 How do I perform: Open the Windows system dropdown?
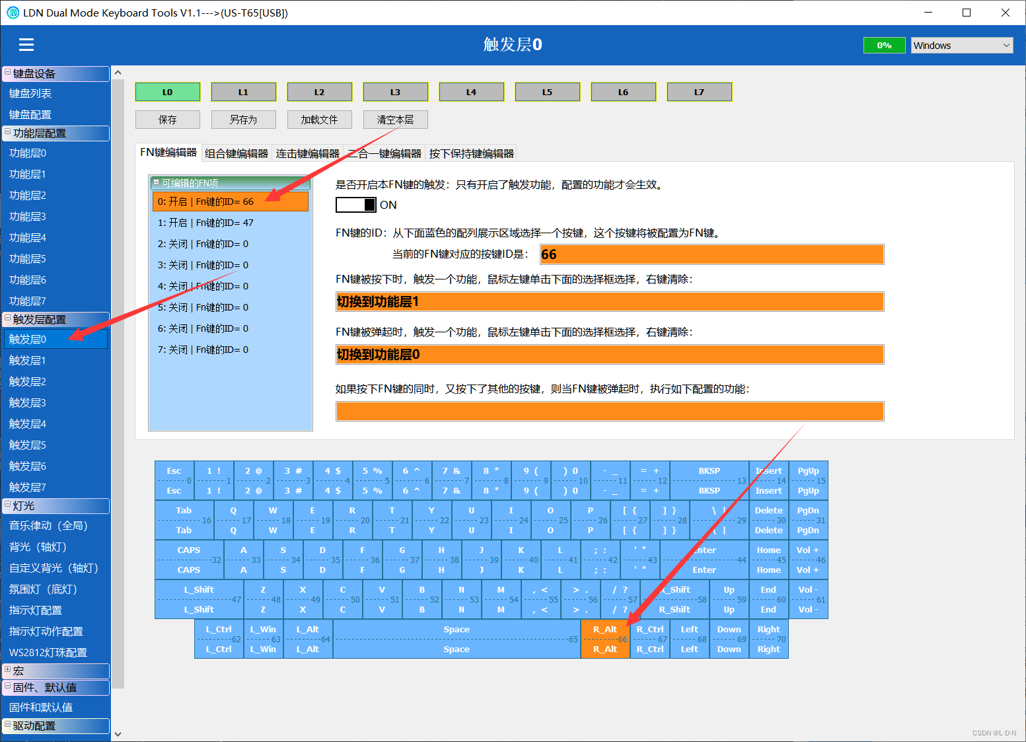(x=962, y=45)
